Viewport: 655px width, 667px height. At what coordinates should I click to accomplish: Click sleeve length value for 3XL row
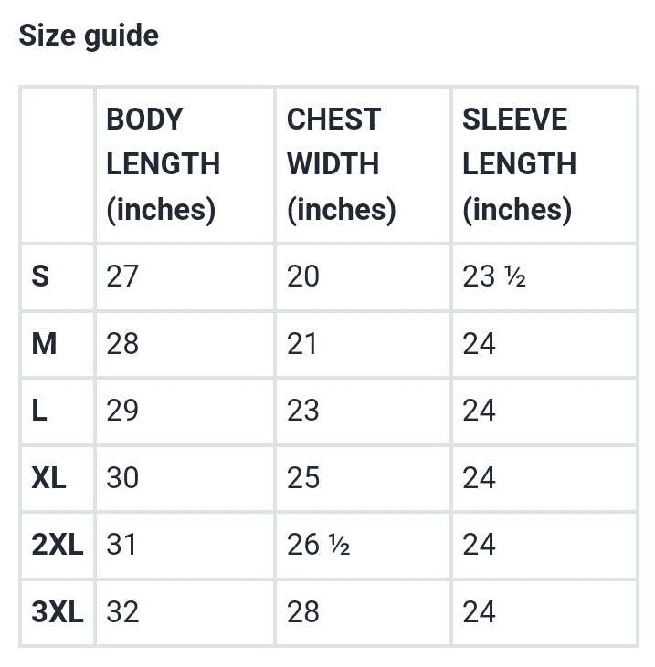479,612
